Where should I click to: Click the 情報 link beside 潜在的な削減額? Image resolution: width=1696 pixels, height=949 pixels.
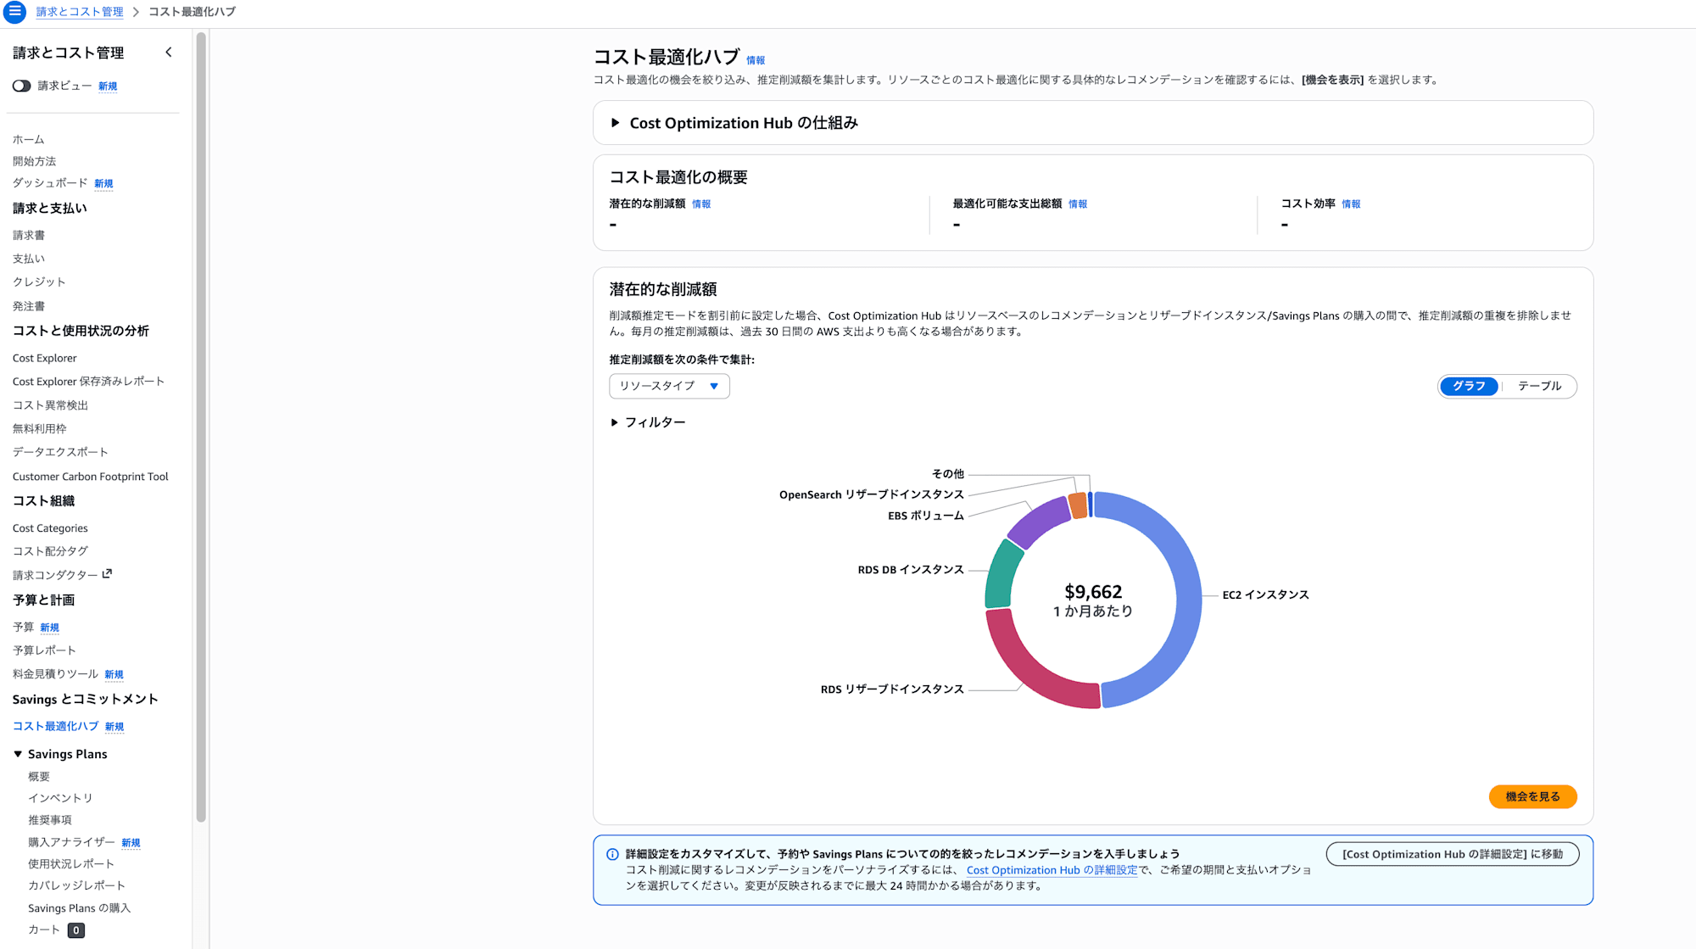point(701,204)
